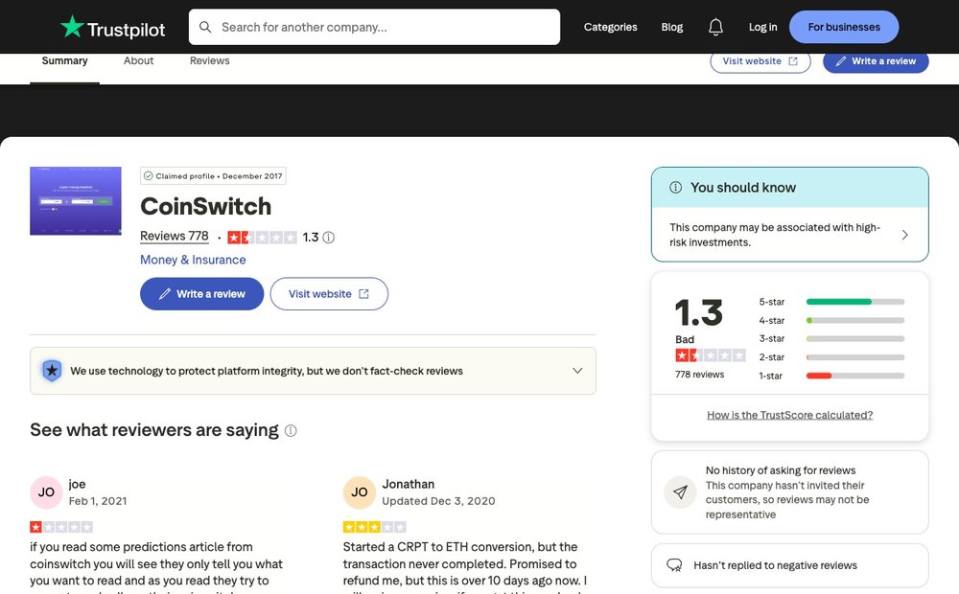
Task: Click external link icon in header Visit website
Action: pyautogui.click(x=793, y=61)
